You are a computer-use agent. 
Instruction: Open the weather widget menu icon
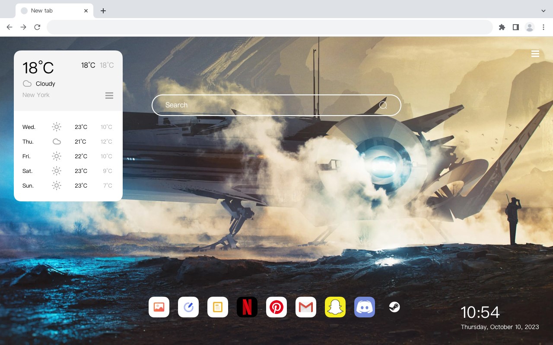pos(109,95)
